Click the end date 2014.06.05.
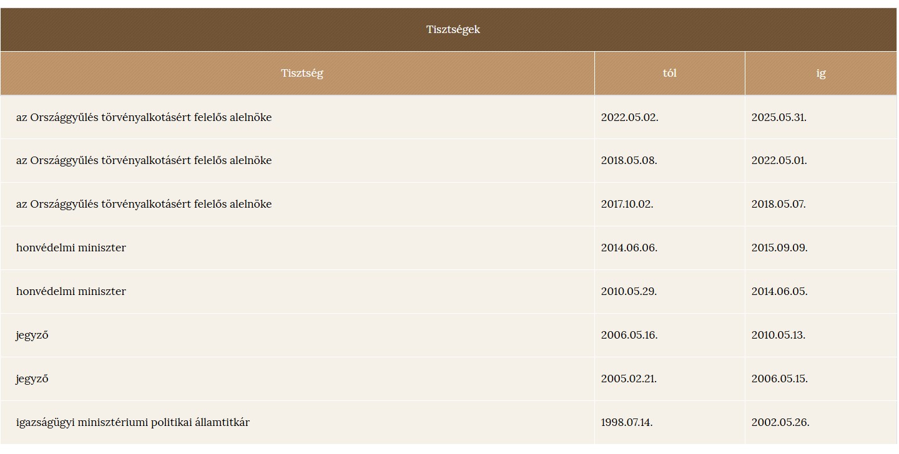The image size is (899, 454). (779, 292)
